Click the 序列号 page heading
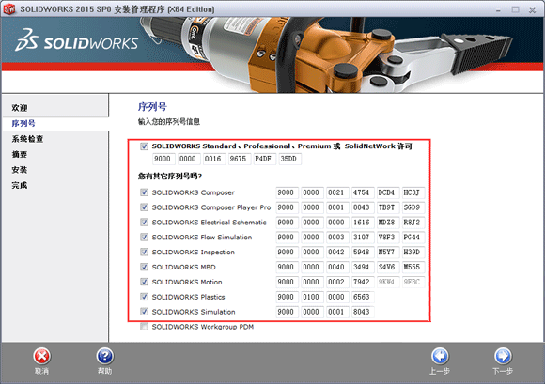The height and width of the screenshot is (384, 545). (152, 107)
